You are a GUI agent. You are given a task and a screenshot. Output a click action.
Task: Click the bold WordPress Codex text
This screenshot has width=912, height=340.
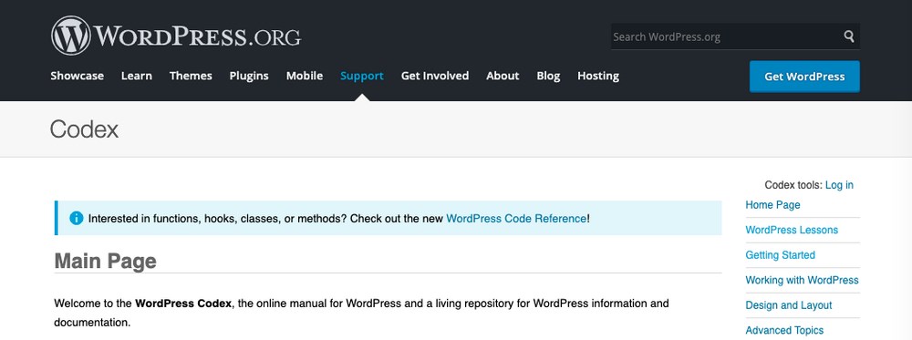point(183,304)
